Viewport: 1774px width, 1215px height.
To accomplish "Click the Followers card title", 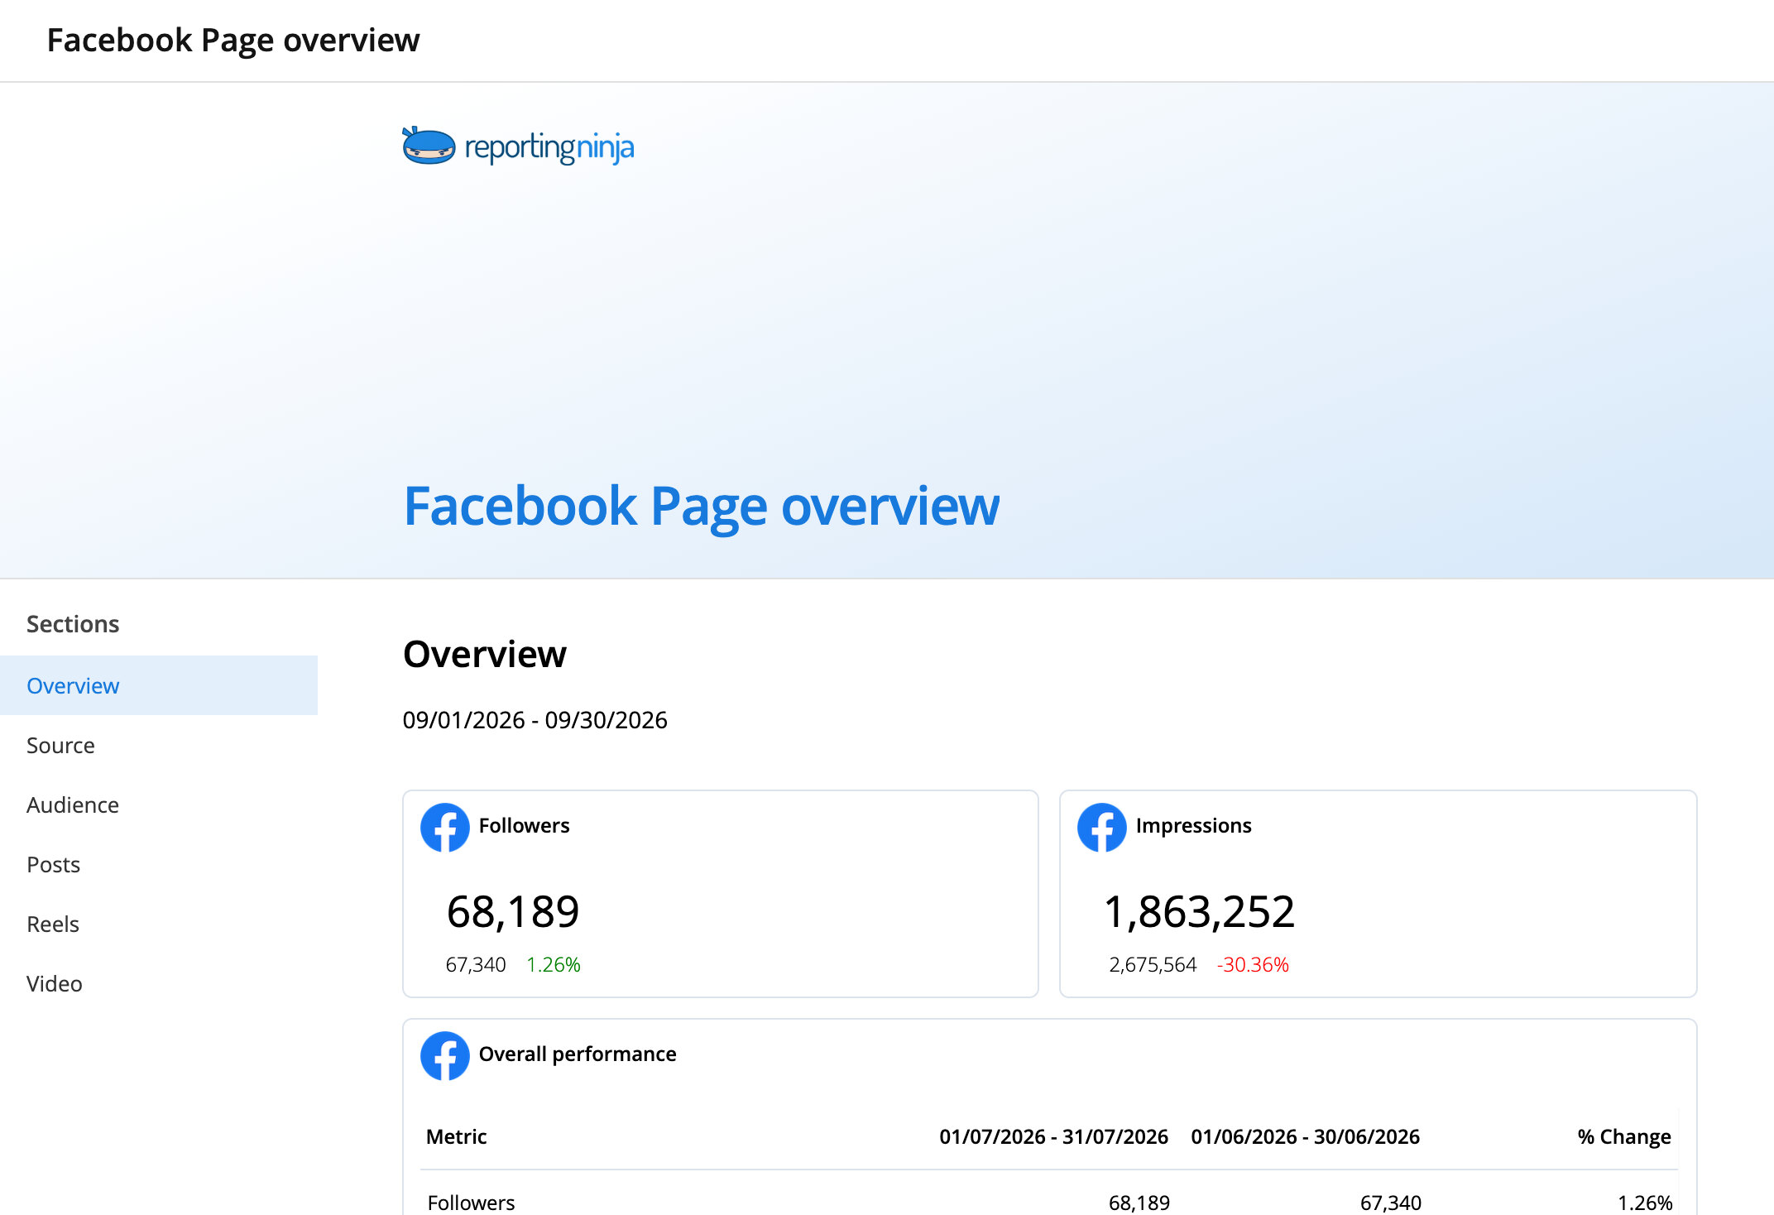I will [524, 825].
